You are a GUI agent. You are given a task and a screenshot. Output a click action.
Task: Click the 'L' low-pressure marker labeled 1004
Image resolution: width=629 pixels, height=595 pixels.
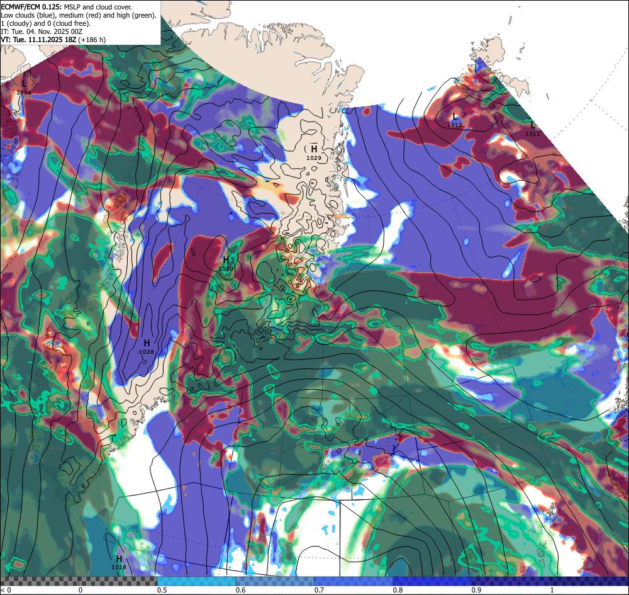tap(25, 84)
